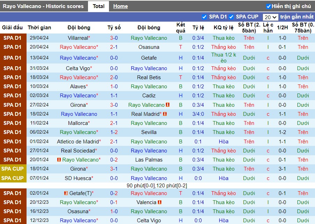Image resolution: width=315 pixels, height=224 pixels.
Task: Click red card icon before Rayo Vallecano on 20/01/24
Action: (x=59, y=160)
